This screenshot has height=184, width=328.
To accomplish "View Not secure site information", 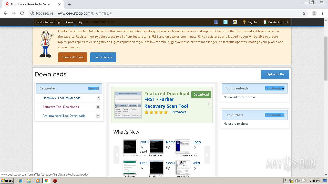I will [x=42, y=13].
